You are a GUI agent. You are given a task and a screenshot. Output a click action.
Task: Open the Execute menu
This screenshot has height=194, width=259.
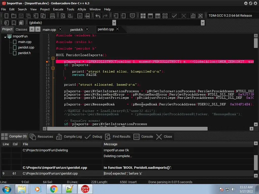58,9
